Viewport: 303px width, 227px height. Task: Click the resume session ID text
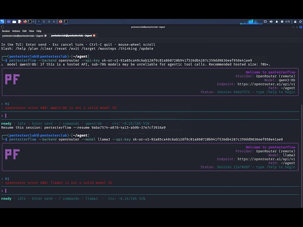point(128,128)
